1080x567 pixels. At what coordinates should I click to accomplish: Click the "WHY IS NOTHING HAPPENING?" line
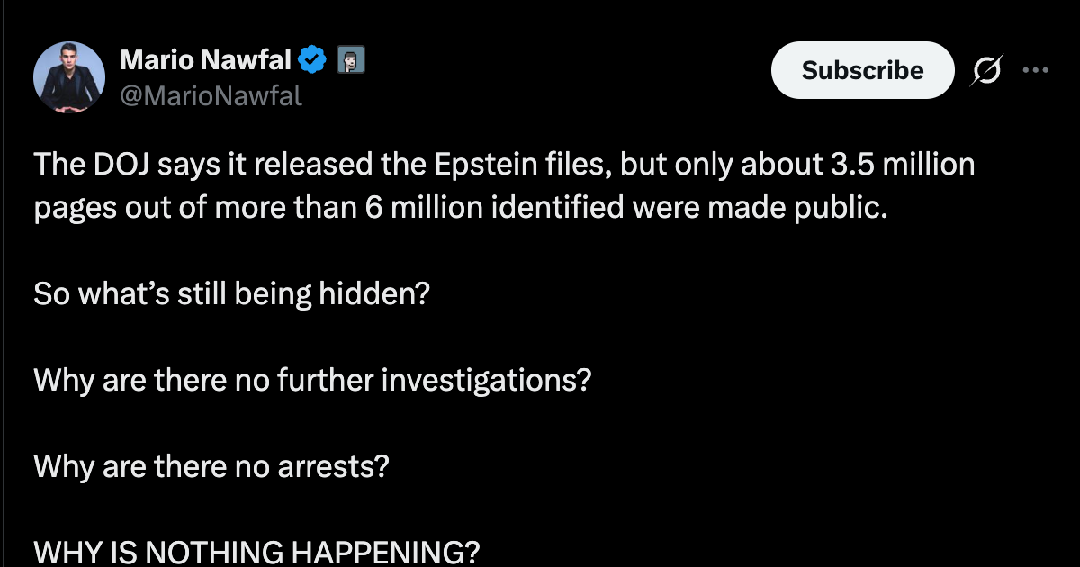click(256, 552)
